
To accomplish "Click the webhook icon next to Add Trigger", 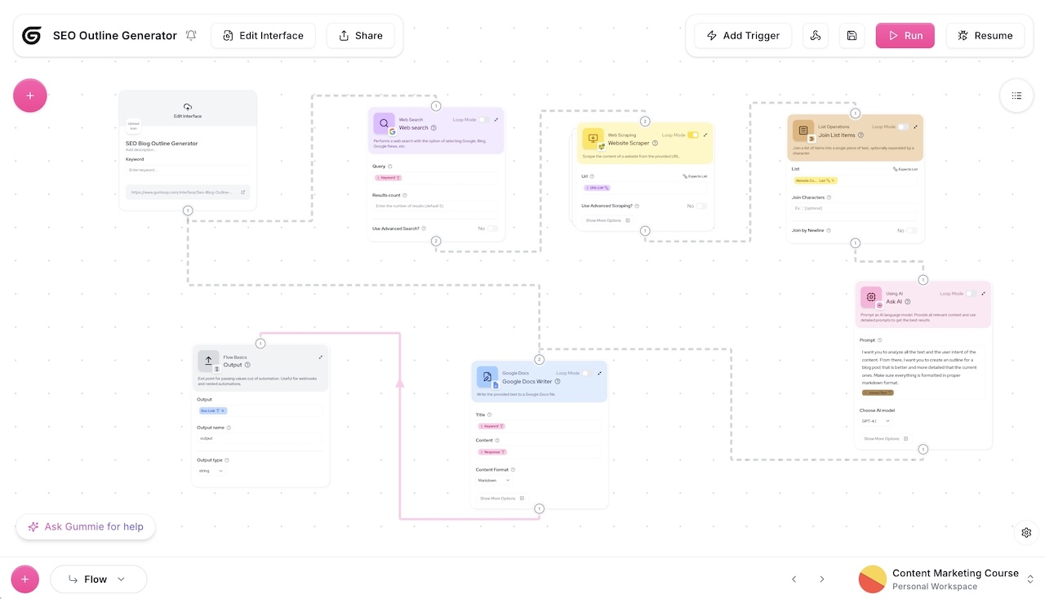I will coord(815,35).
